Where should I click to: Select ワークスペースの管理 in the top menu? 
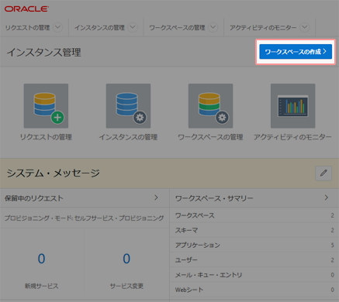click(177, 28)
